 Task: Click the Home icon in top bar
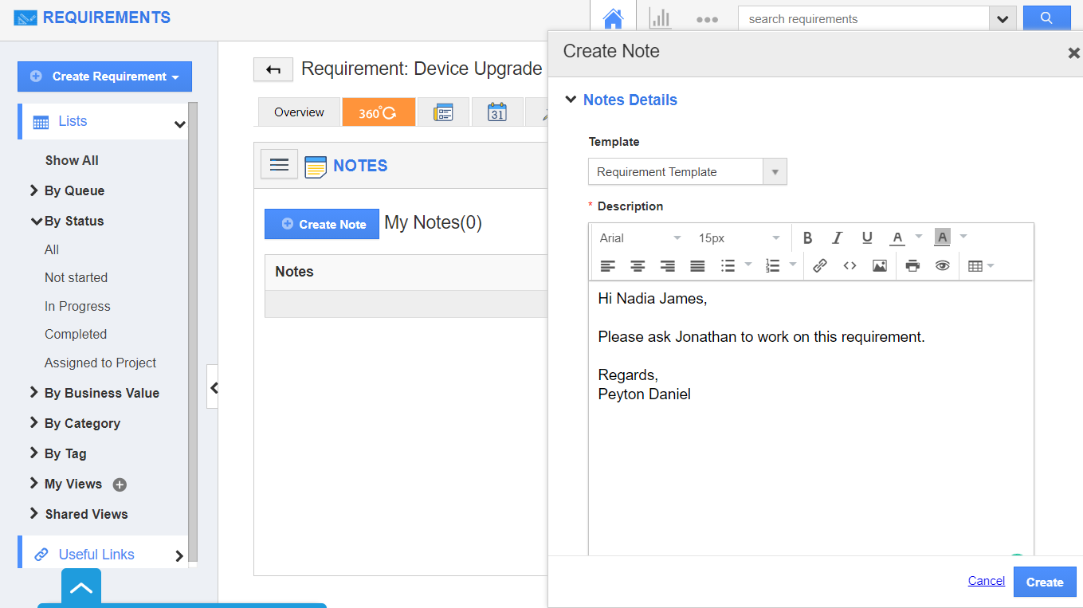(x=612, y=18)
